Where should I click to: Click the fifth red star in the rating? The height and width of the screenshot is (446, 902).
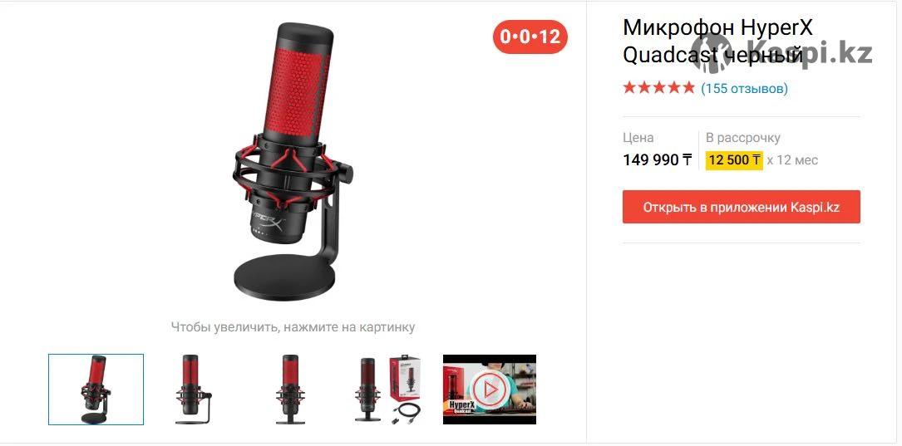[x=688, y=88]
